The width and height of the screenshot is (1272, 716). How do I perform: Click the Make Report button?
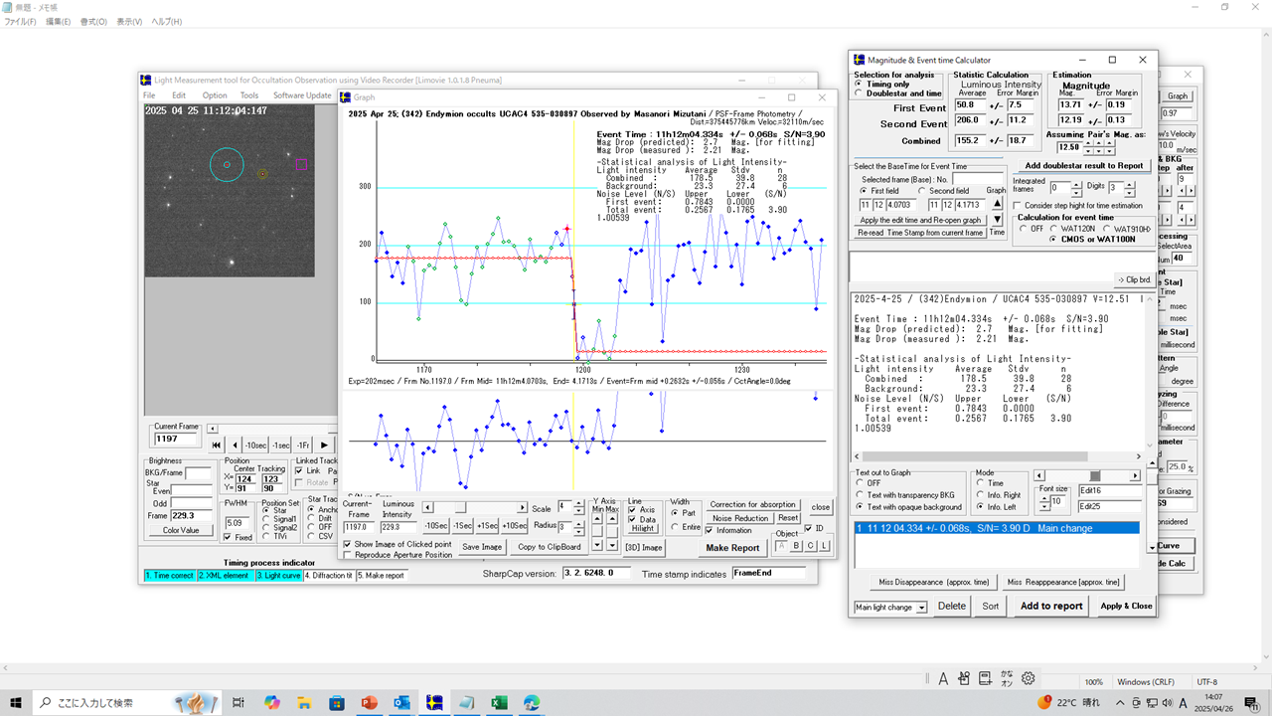tap(731, 548)
